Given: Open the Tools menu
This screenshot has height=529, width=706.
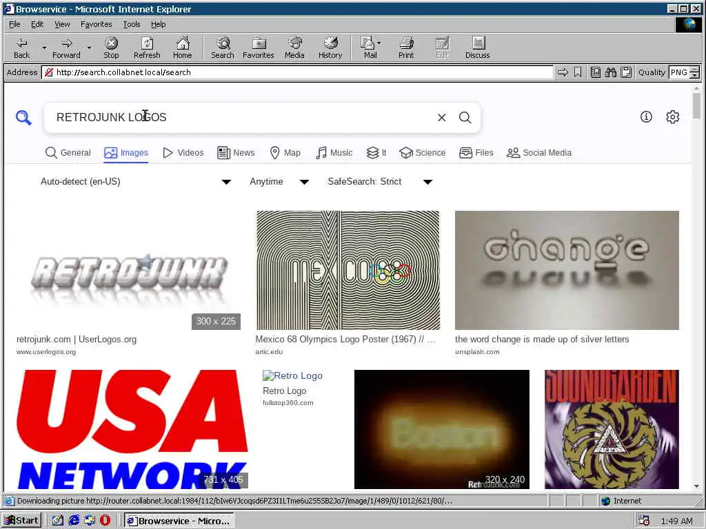Looking at the screenshot, I should click(x=132, y=24).
